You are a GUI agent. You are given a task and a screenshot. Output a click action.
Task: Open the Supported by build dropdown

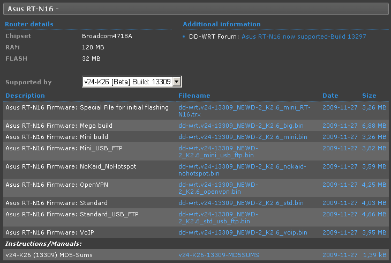coord(132,82)
